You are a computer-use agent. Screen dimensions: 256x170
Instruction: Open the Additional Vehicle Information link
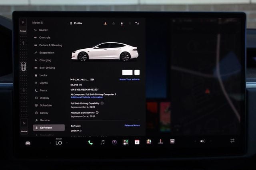87,97
